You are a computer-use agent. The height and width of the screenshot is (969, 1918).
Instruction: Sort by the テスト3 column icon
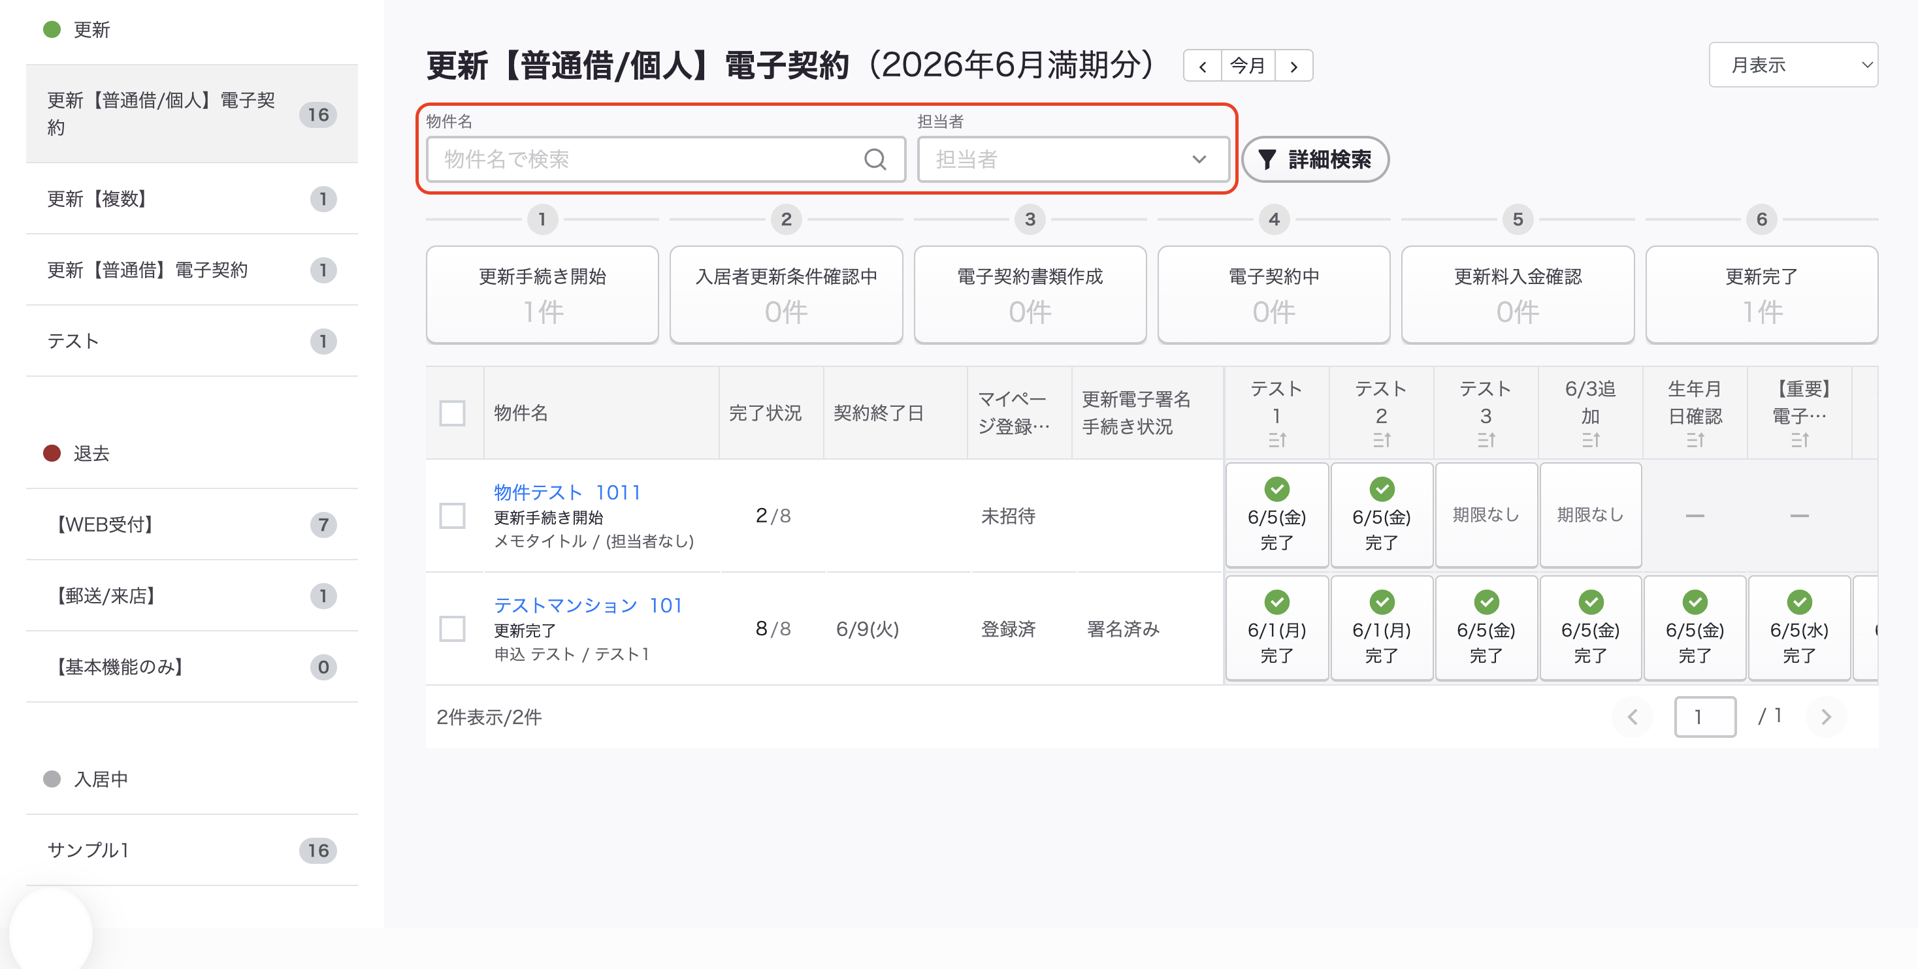[1486, 441]
